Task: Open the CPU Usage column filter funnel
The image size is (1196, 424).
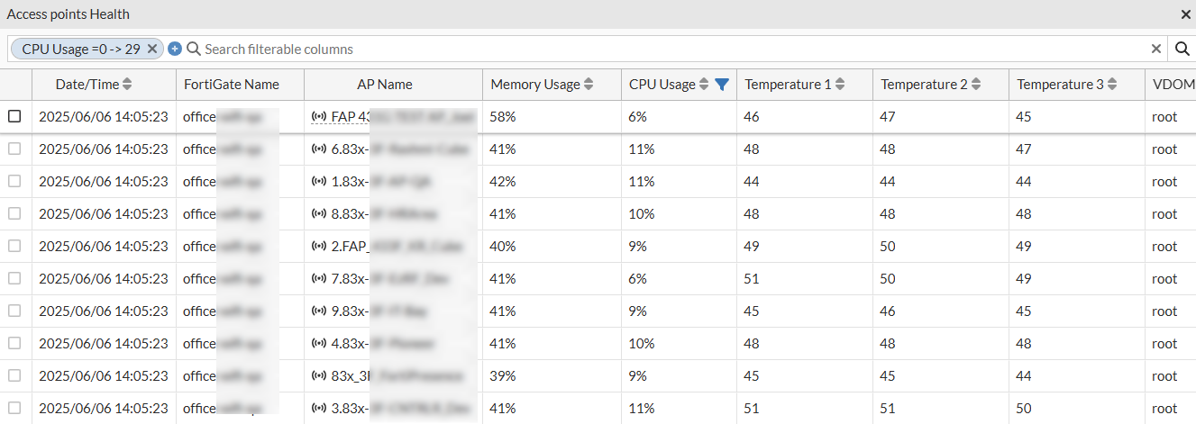Action: 721,85
